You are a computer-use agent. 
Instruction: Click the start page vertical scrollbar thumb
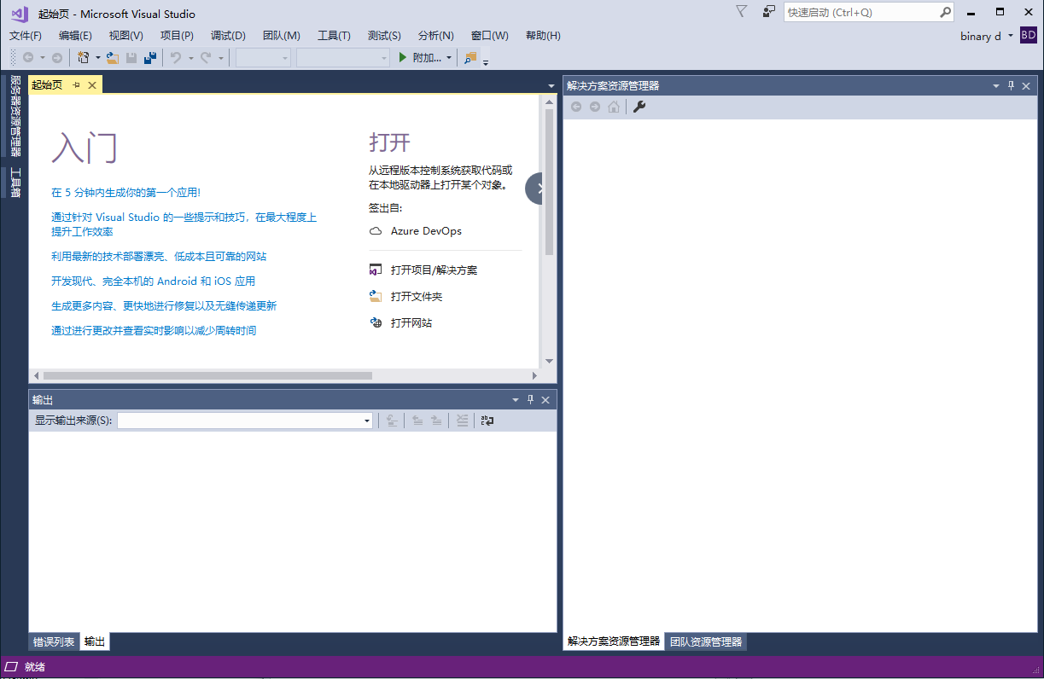(x=549, y=182)
